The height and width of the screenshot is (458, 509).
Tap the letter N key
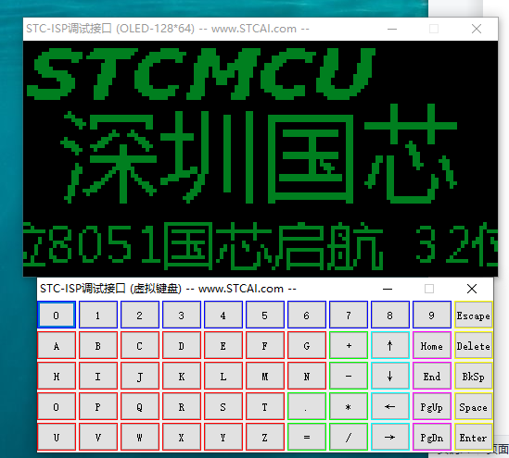click(x=307, y=376)
